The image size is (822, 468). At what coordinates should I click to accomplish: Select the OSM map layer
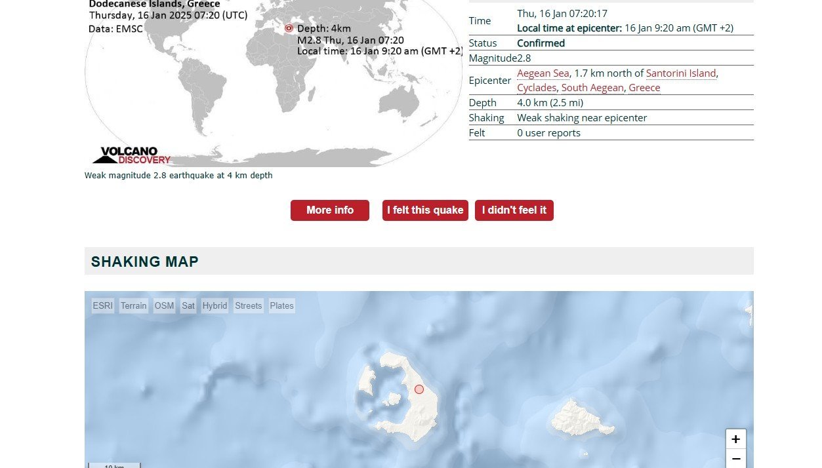click(164, 305)
